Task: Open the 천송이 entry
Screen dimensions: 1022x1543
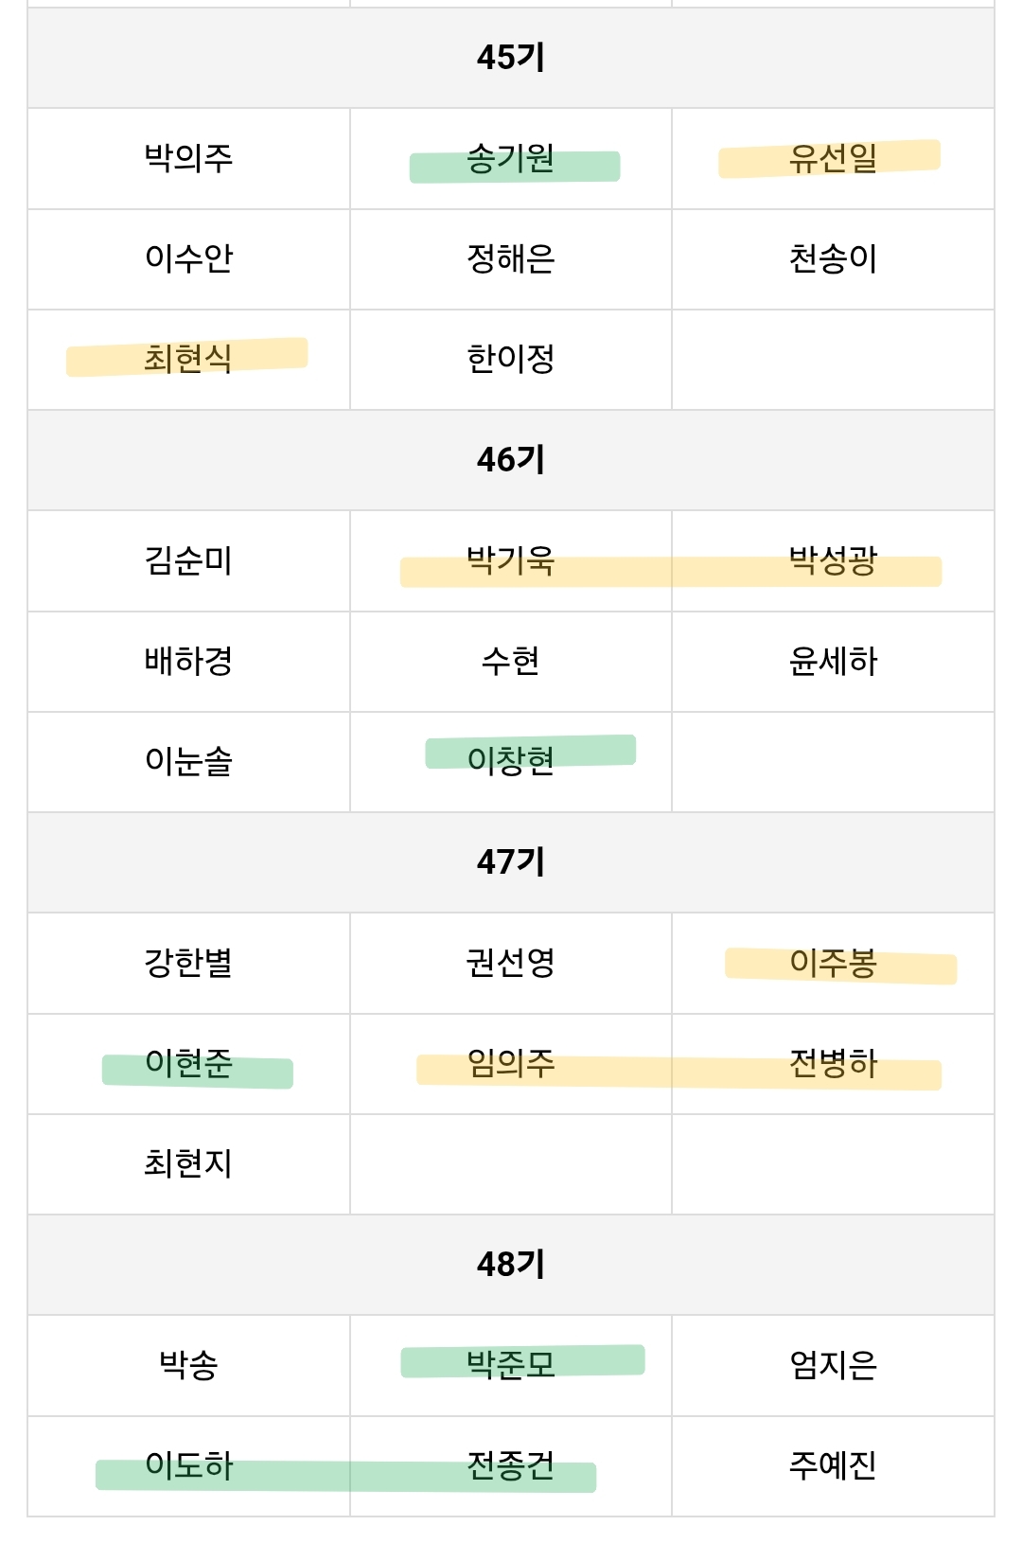Action: pos(833,258)
